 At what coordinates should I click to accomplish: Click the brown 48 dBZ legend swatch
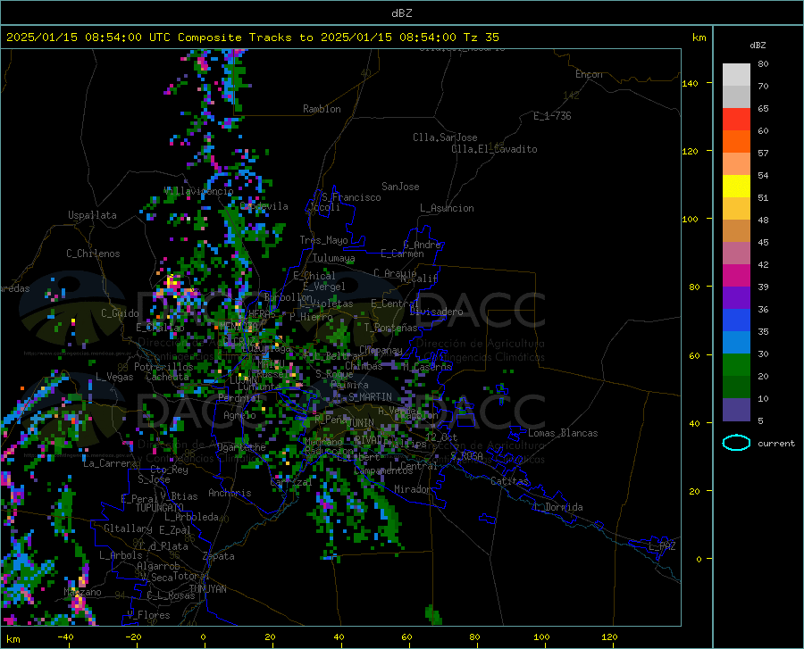tap(736, 231)
